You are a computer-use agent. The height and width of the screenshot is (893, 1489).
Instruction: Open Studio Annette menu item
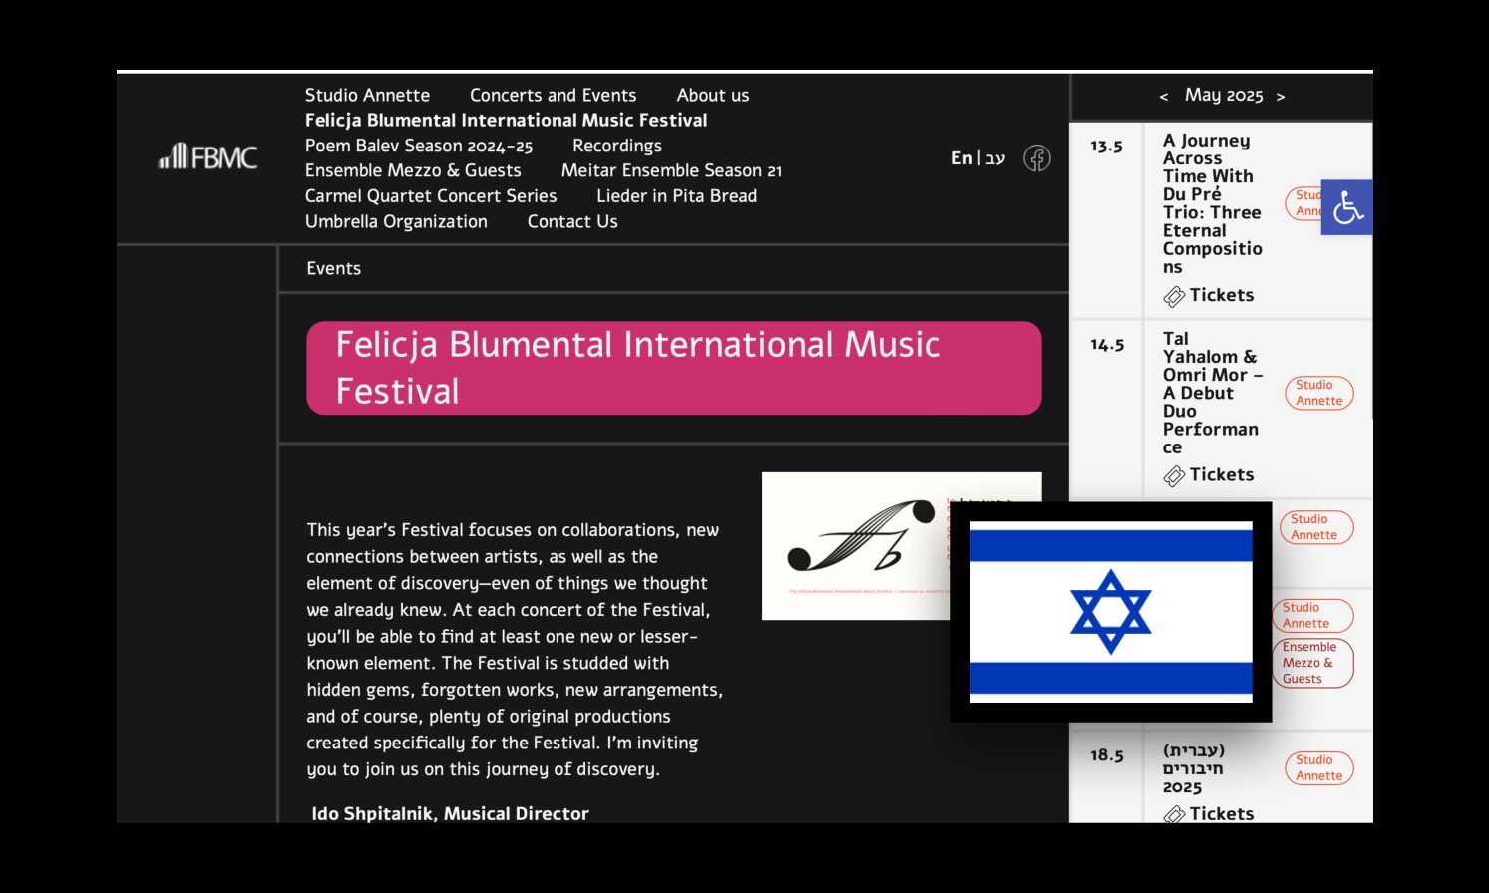(367, 95)
